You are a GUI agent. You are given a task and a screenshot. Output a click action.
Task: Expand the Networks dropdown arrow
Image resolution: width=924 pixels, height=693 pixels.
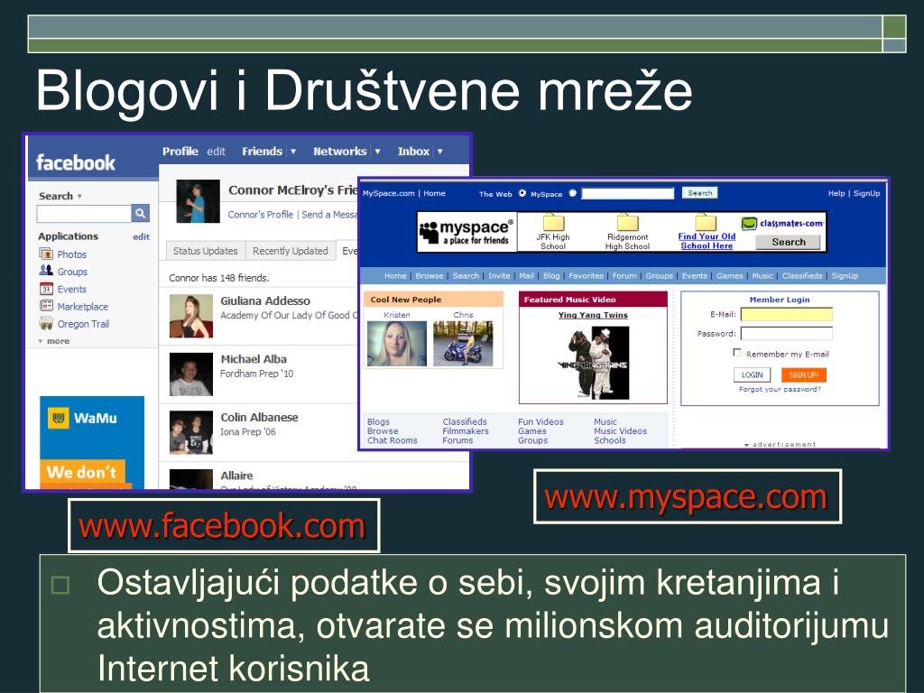click(x=377, y=152)
